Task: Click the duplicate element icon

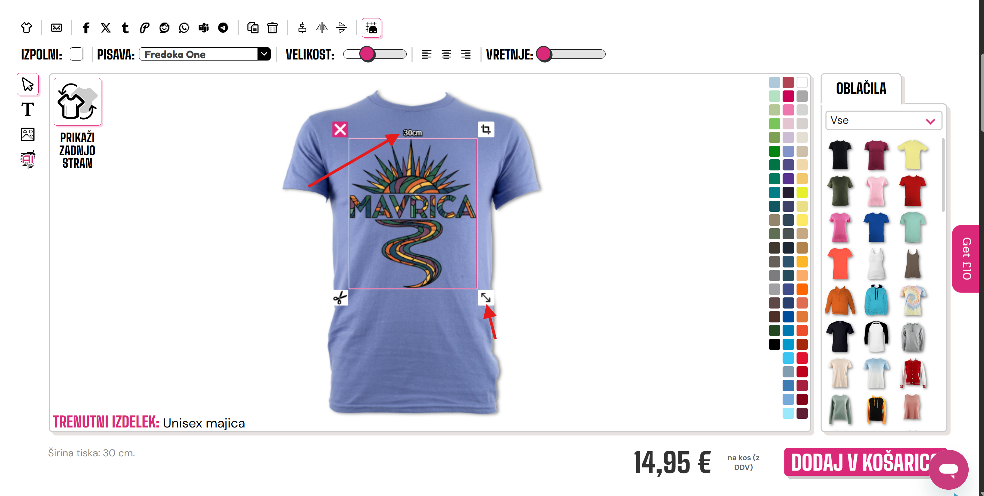Action: [x=253, y=28]
